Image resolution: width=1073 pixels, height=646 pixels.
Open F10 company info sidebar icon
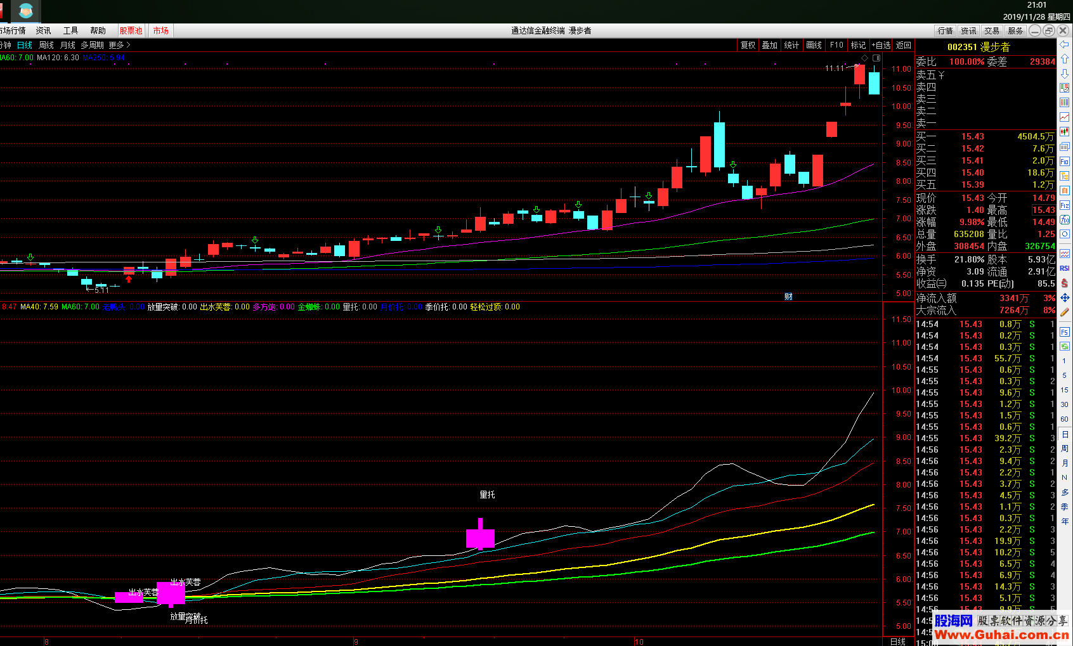(x=1064, y=161)
